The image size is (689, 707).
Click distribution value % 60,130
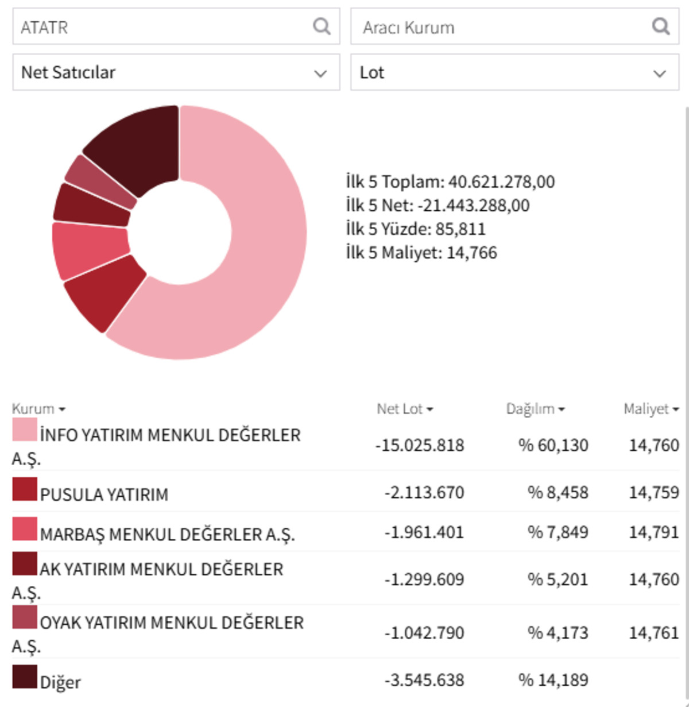click(x=553, y=445)
